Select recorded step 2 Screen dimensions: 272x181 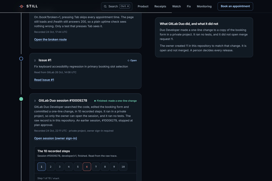(51, 167)
